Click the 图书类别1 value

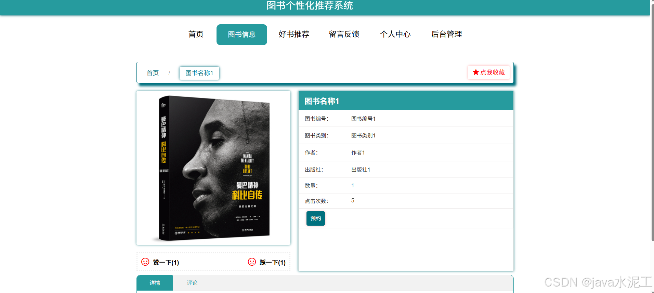pos(364,135)
